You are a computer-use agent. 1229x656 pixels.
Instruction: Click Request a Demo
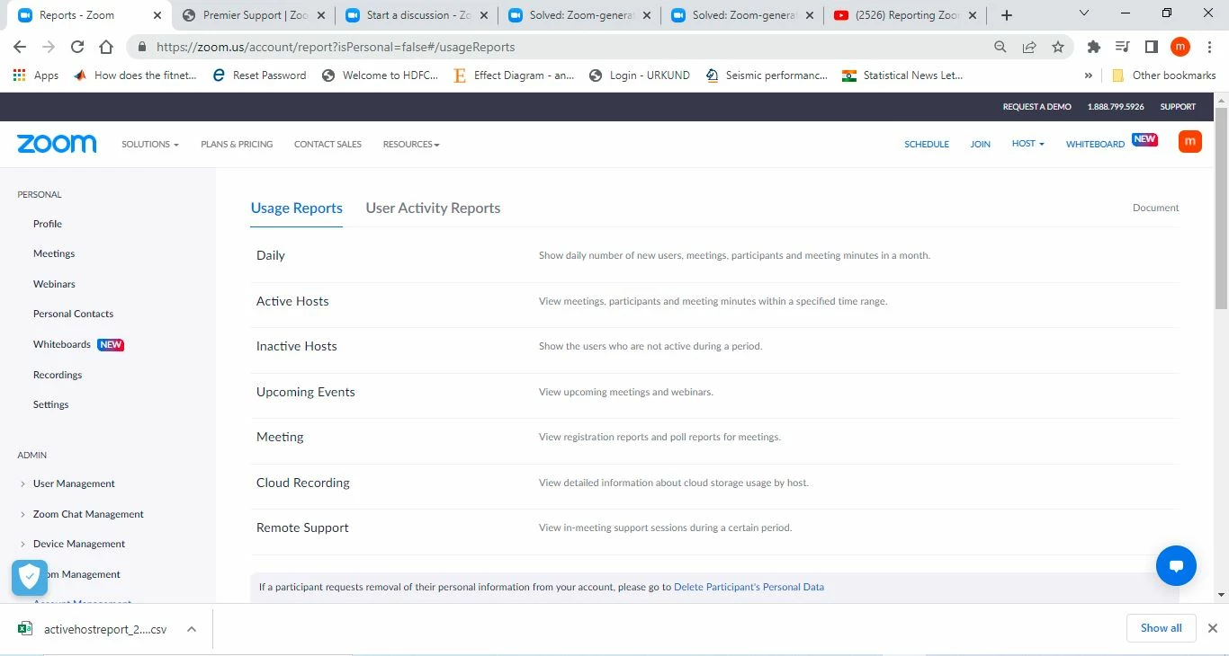click(x=1036, y=107)
